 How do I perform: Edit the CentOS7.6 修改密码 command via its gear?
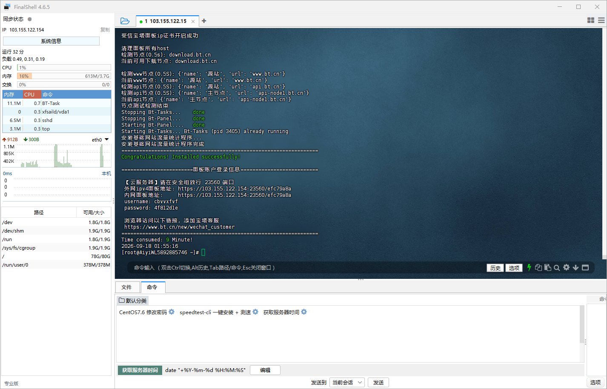[172, 312]
